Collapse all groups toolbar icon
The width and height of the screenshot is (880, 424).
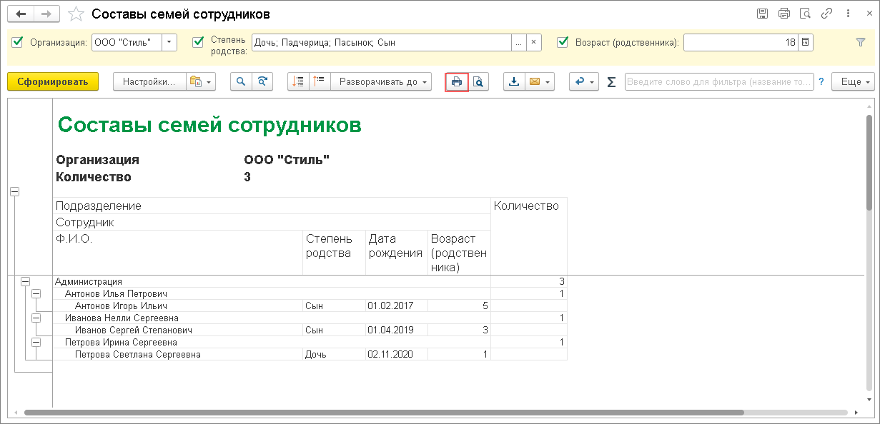[x=299, y=82]
